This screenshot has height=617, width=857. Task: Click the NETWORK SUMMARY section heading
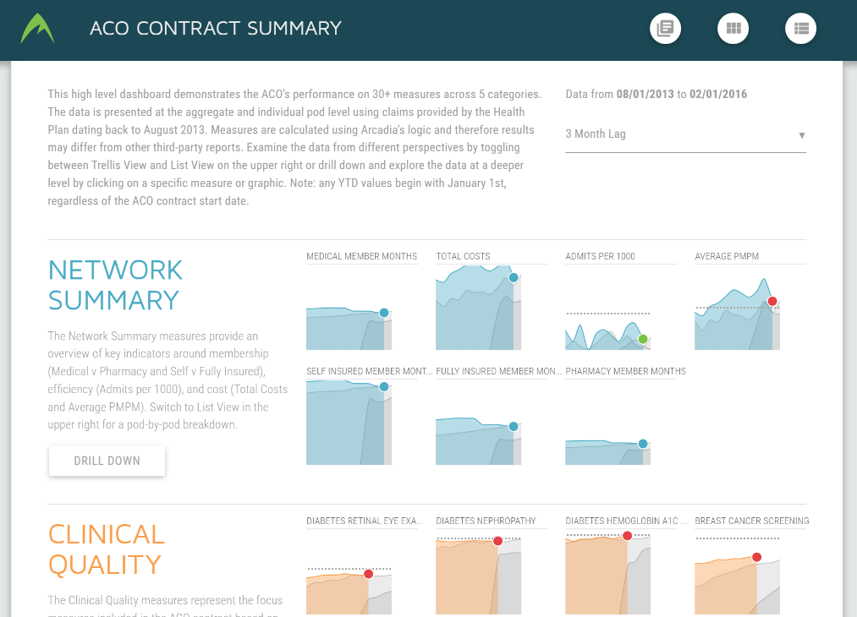(115, 286)
